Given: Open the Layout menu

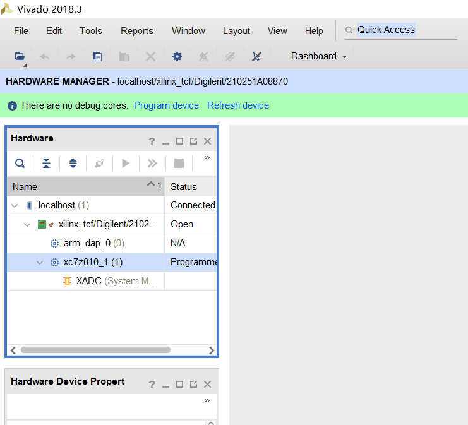Looking at the screenshot, I should (x=236, y=31).
